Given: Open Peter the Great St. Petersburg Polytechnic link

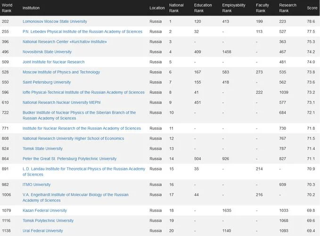Looking at the screenshot, I should coord(70,159).
